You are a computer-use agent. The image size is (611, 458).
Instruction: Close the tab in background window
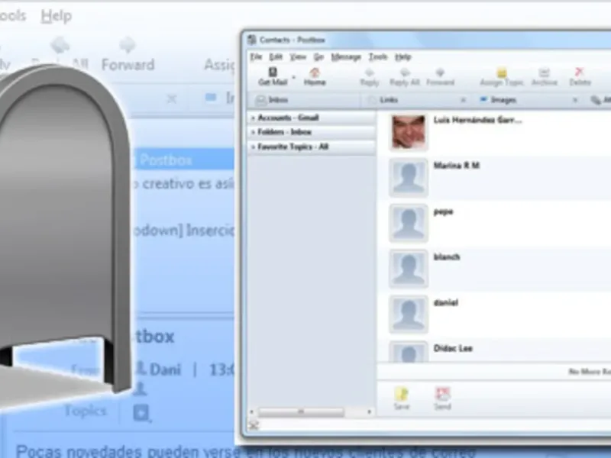point(172,99)
